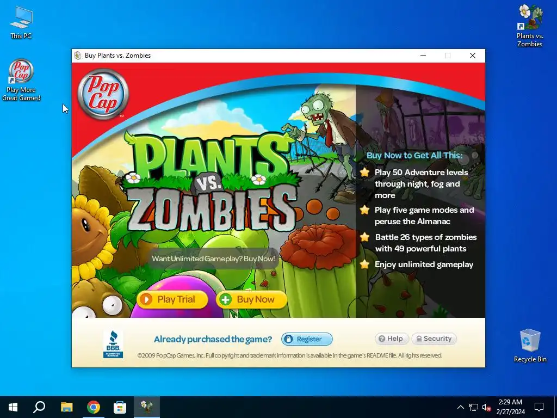Open taskbar Search

[39, 407]
